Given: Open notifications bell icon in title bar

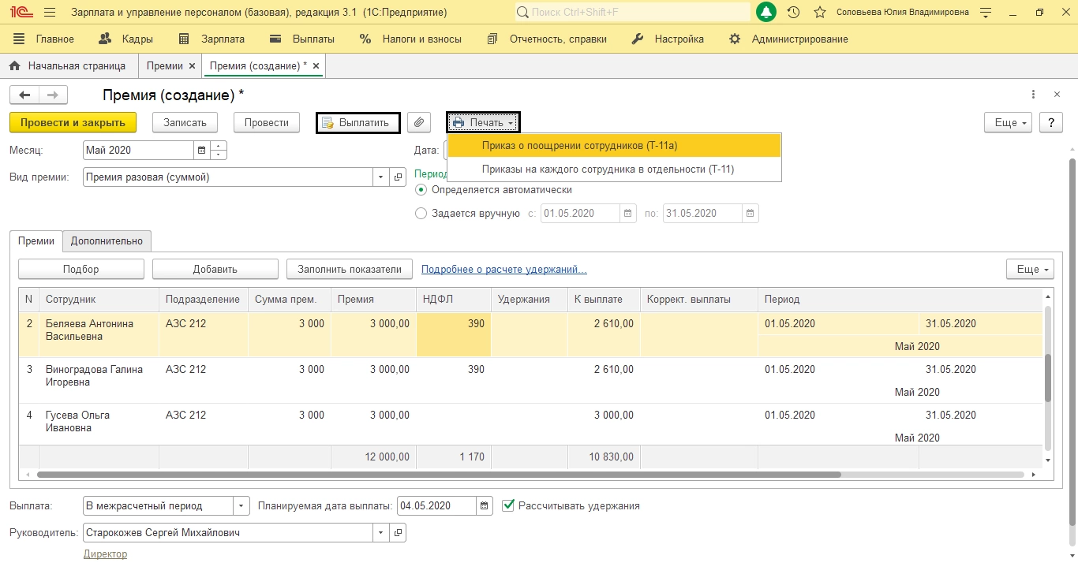Looking at the screenshot, I should [765, 13].
